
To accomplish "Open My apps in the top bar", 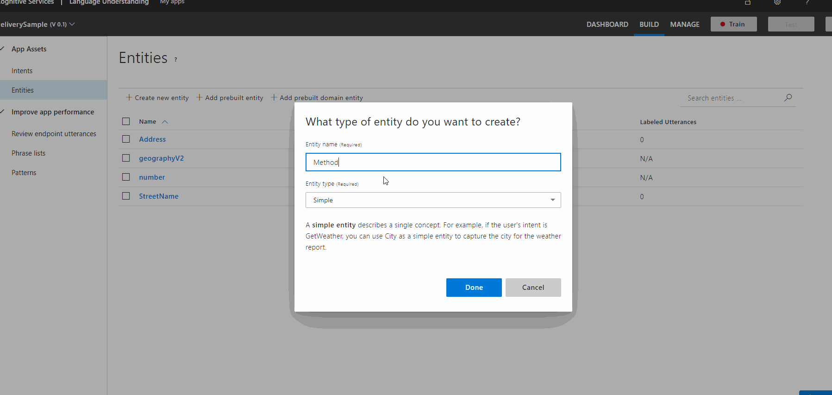I will click(x=172, y=2).
